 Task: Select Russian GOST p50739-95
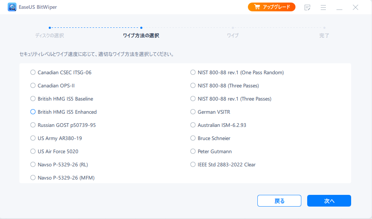[x=33, y=125]
